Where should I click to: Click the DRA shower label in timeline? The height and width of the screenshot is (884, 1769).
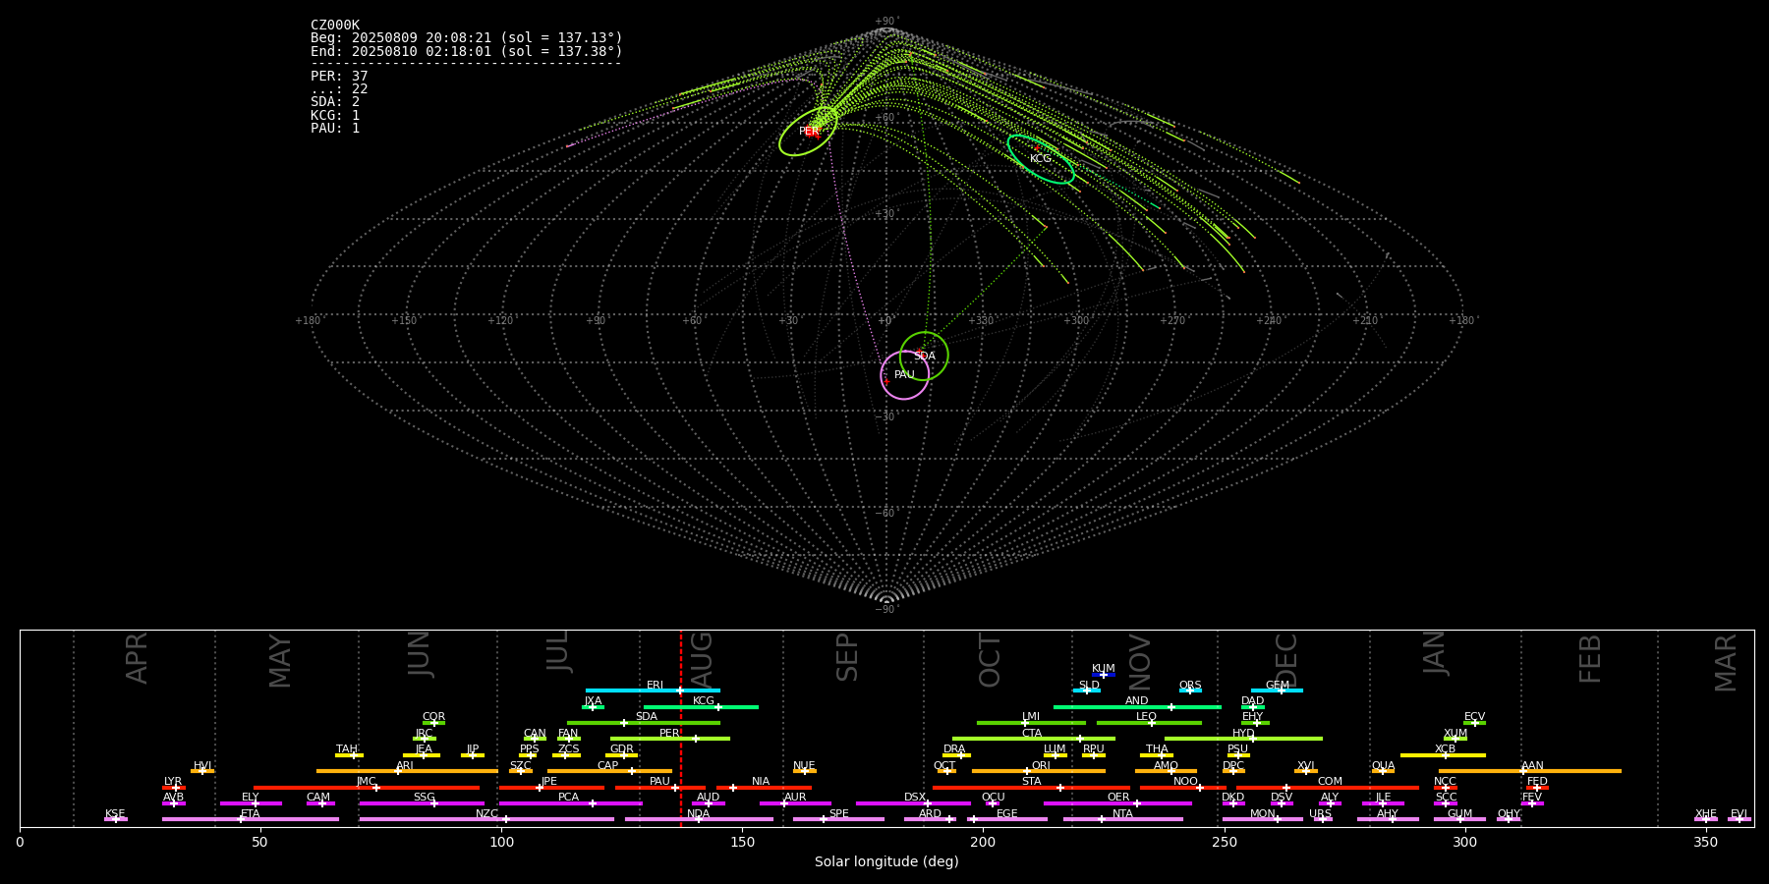click(954, 749)
